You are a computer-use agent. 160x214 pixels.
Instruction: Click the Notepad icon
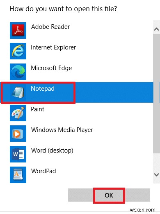pyautogui.click(x=18, y=92)
